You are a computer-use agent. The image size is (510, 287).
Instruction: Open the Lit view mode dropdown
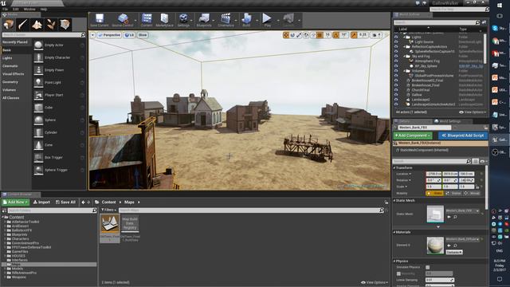point(129,35)
